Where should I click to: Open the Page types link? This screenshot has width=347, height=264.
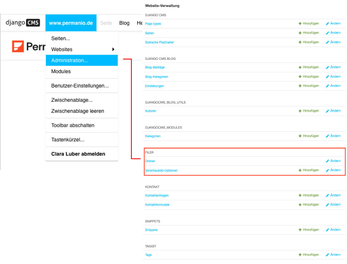click(153, 24)
